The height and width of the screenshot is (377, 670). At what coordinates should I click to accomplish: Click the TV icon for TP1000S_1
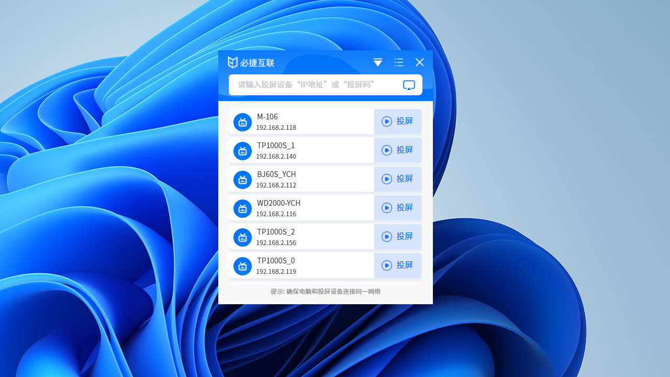(x=242, y=151)
